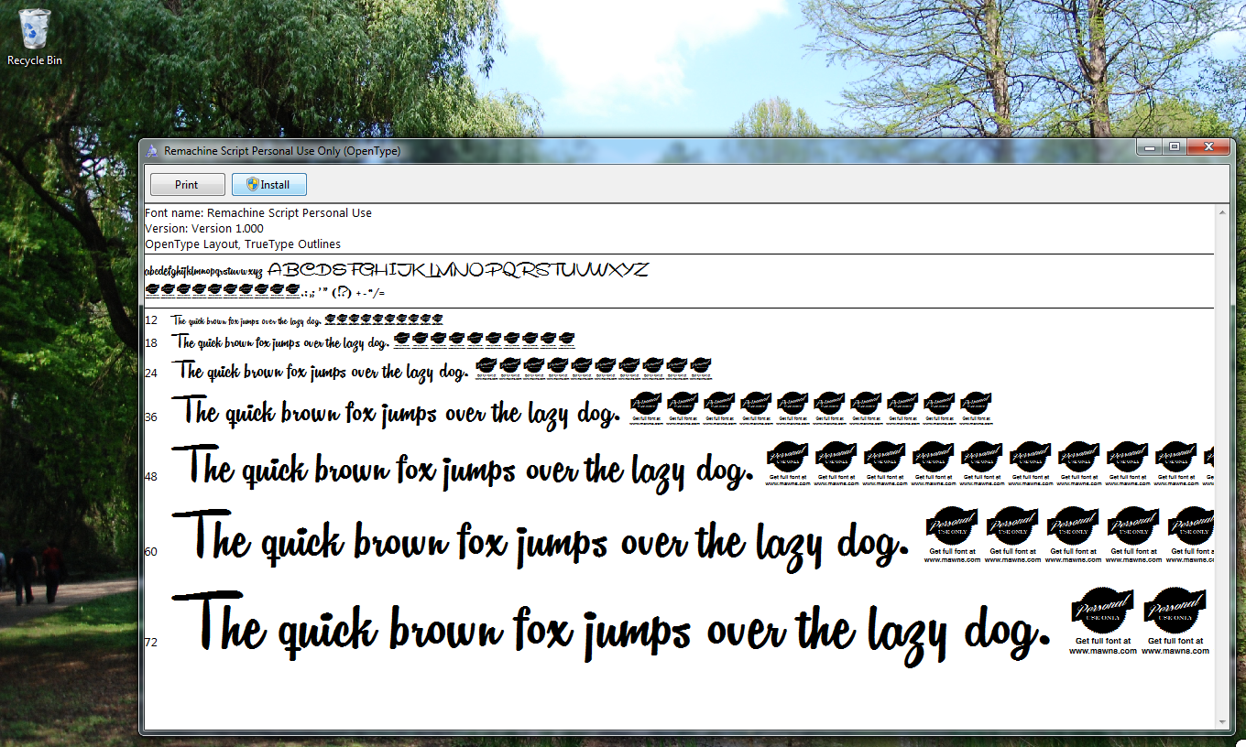Click the size 72 sample sentence
The width and height of the screenshot is (1246, 747).
point(611,628)
